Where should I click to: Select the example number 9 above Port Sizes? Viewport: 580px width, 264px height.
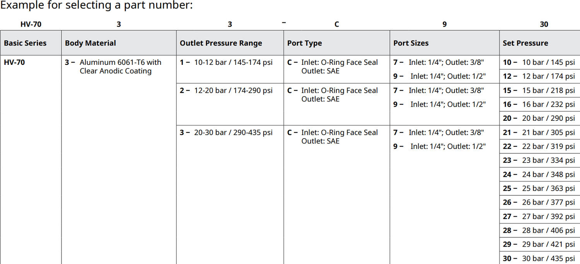444,24
